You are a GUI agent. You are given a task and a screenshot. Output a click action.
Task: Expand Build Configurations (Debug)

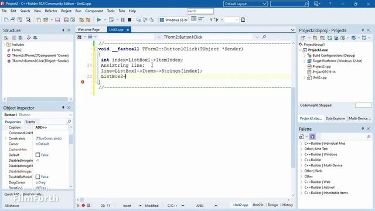[x=305, y=56]
